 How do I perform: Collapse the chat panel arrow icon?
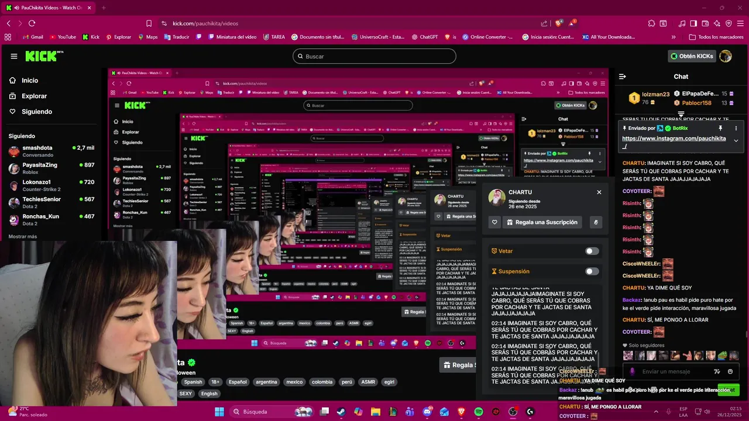[x=623, y=77]
